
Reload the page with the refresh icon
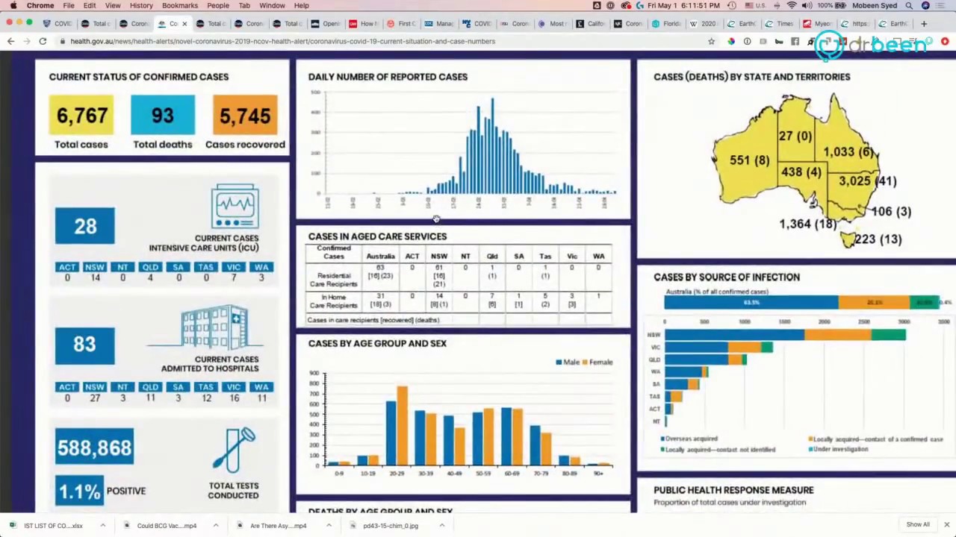click(x=43, y=41)
